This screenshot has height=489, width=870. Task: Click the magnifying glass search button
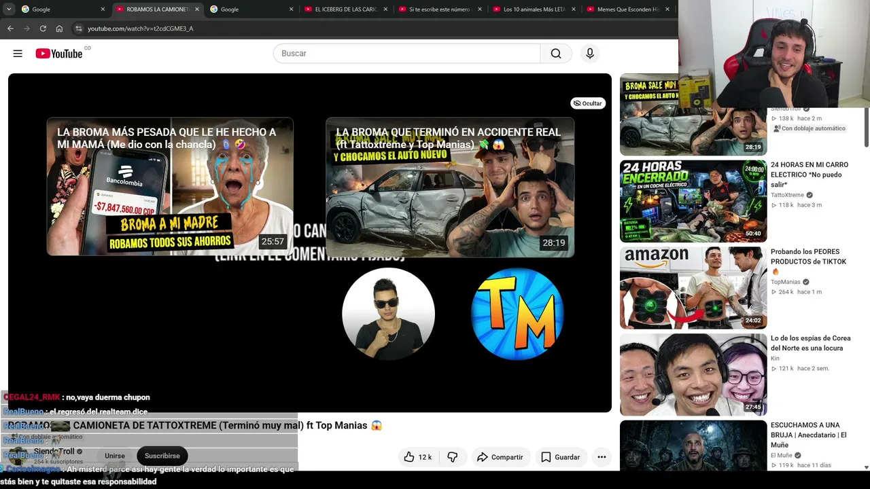556,54
